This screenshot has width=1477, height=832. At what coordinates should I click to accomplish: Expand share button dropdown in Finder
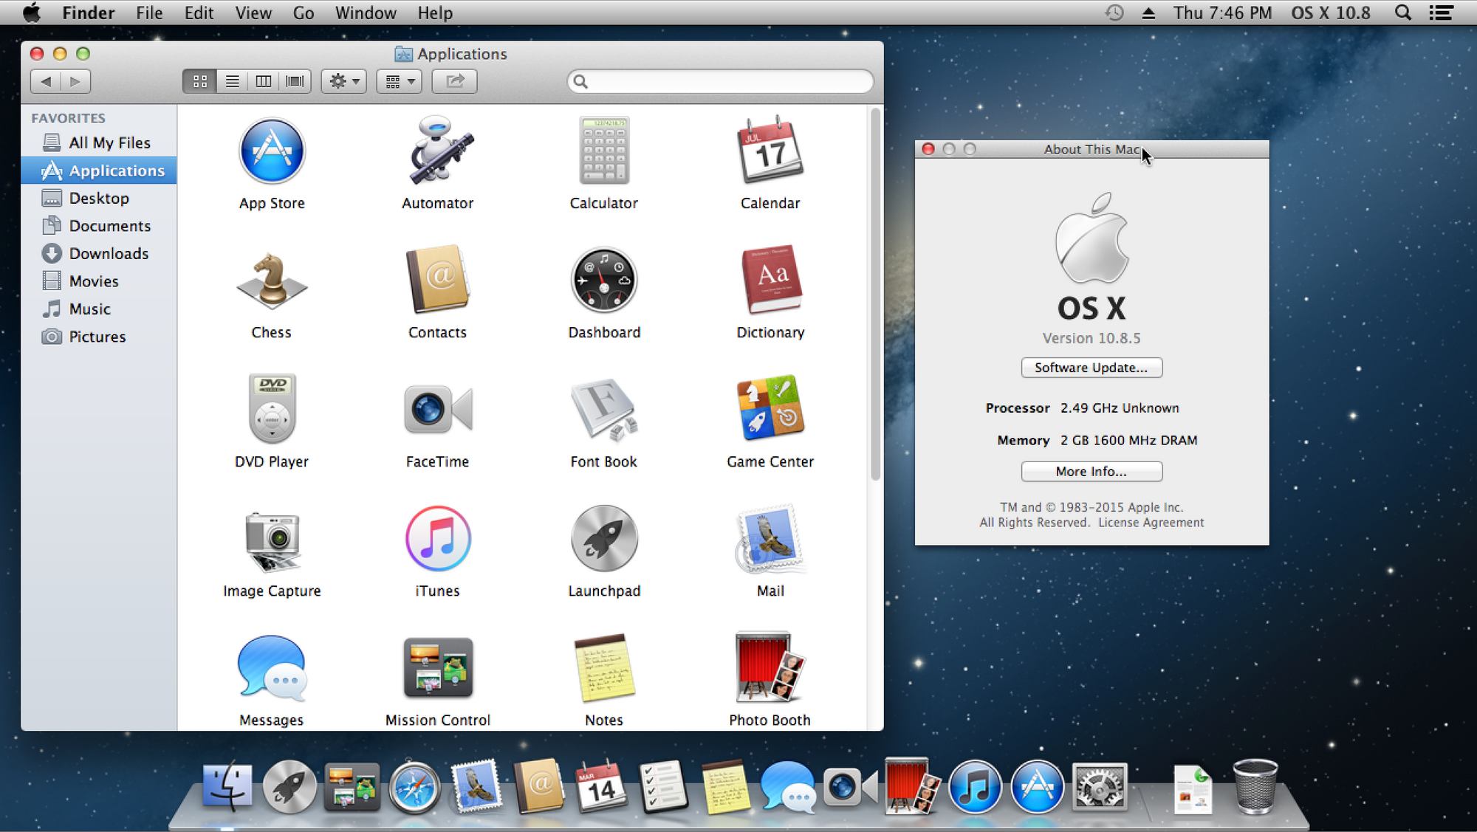click(x=456, y=80)
